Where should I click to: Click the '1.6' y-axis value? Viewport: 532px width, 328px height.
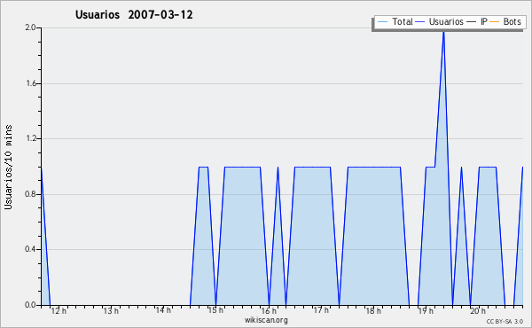click(x=31, y=83)
